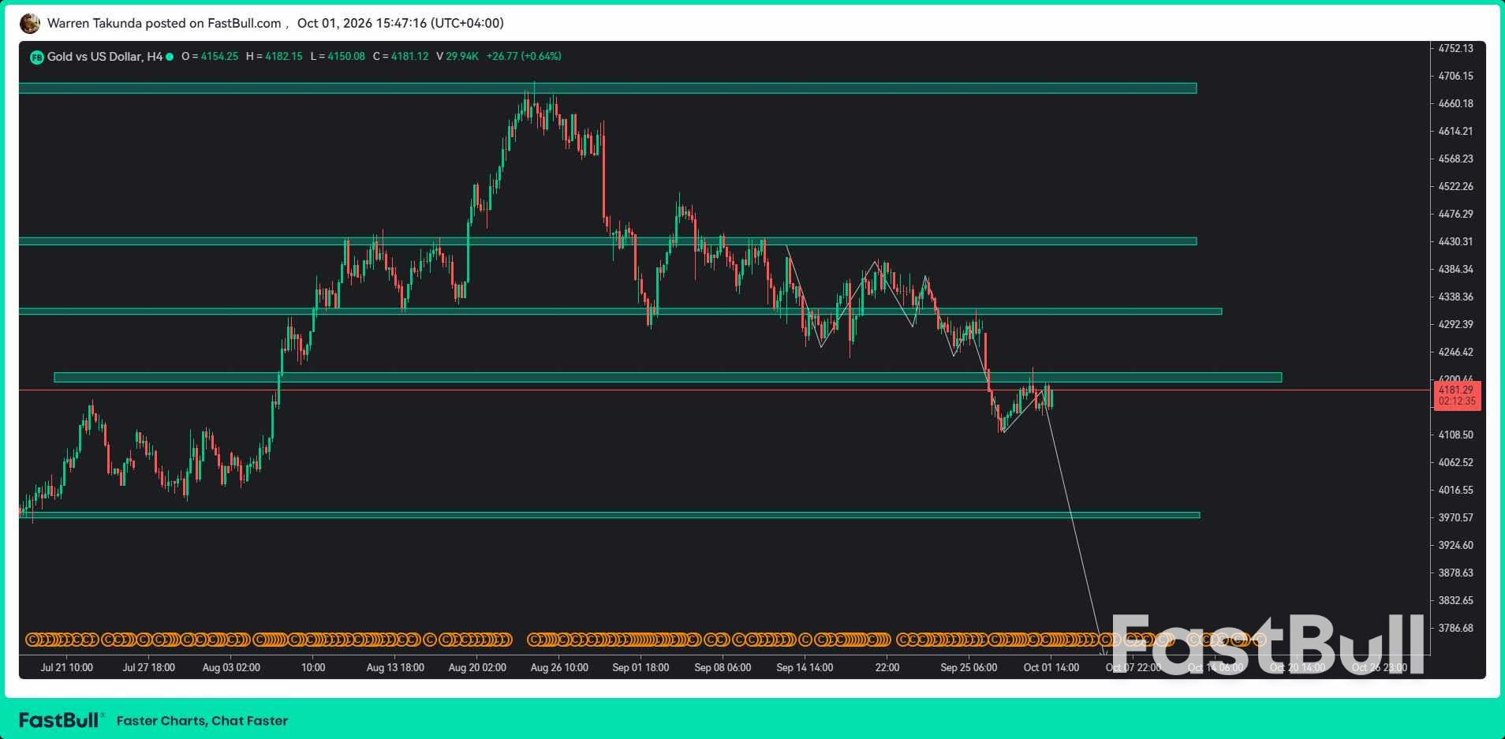
Task: Click the 4338.36 price axis label
Action: (1455, 297)
